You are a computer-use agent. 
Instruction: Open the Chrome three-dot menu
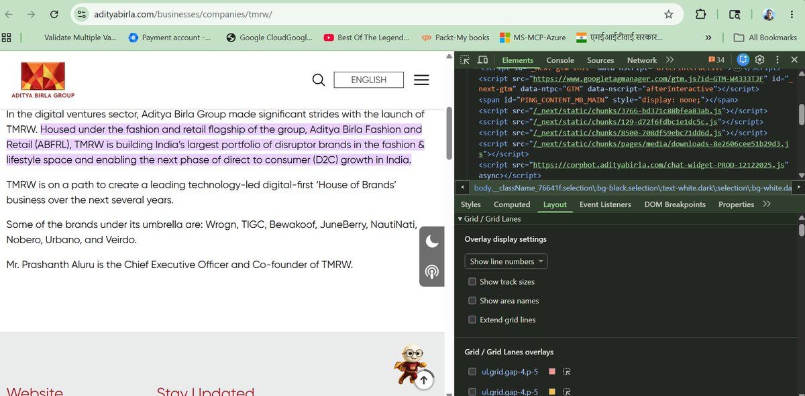point(792,14)
